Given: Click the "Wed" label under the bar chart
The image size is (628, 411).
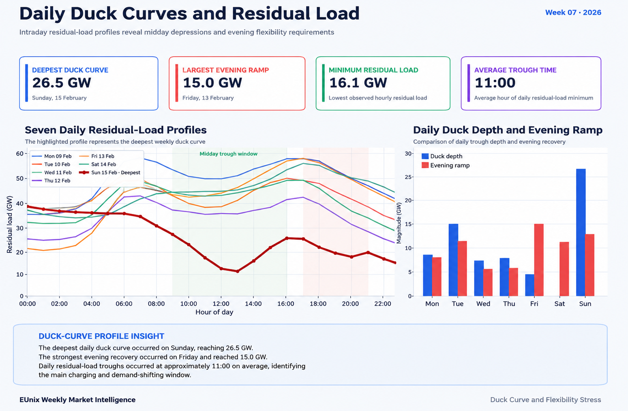Looking at the screenshot, I should [483, 304].
